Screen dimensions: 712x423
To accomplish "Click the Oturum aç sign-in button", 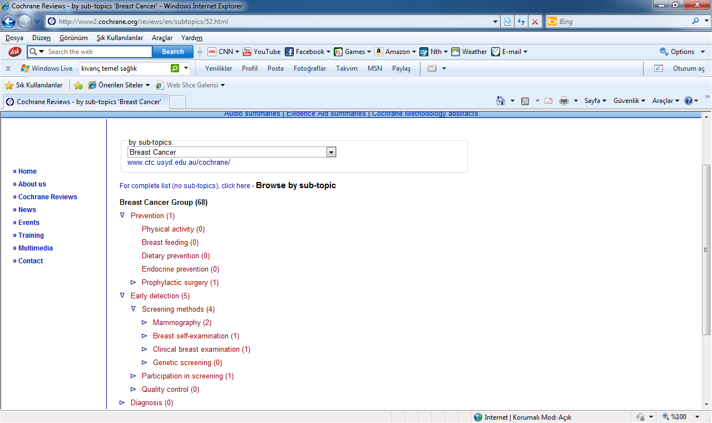I will [689, 68].
